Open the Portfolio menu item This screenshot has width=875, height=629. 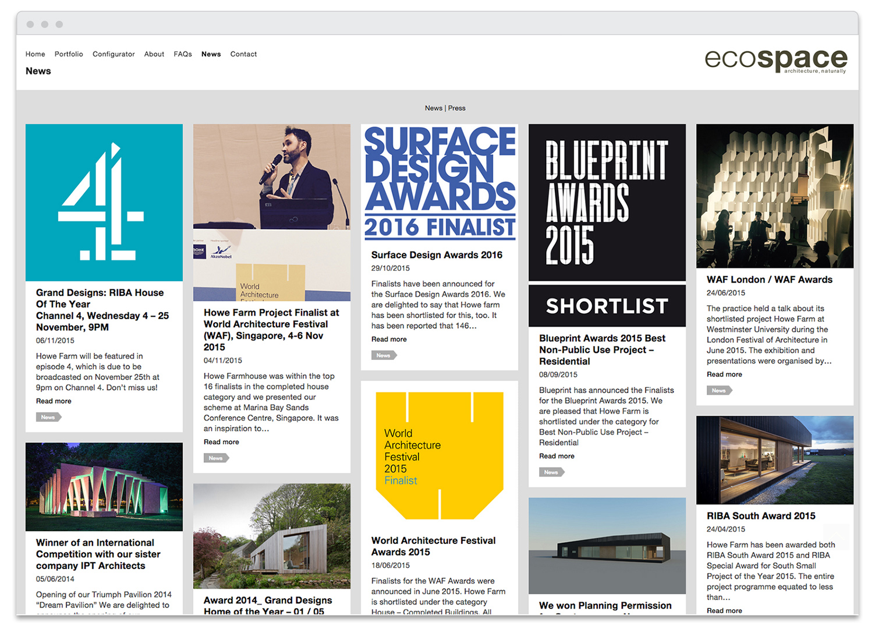69,54
